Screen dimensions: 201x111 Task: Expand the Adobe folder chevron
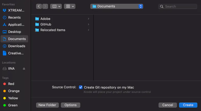(88, 19)
